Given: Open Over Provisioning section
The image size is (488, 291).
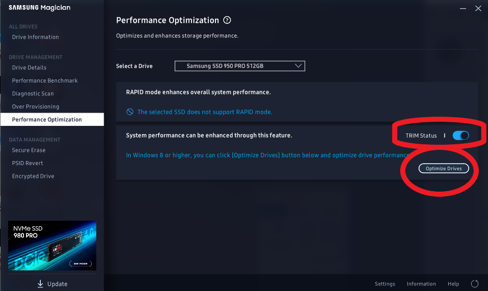Looking at the screenshot, I should 36,107.
